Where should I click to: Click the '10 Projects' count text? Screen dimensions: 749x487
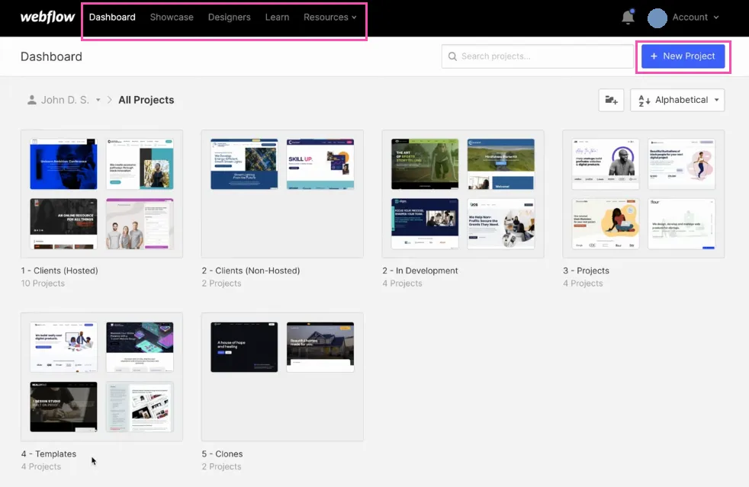click(43, 283)
